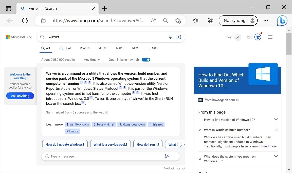Open the Collections panel
Viewport: 292px width, 173px height.
[210, 21]
